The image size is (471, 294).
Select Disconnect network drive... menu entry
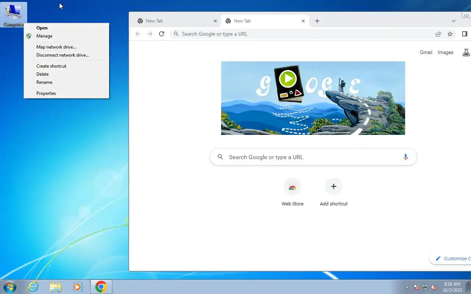66,55
